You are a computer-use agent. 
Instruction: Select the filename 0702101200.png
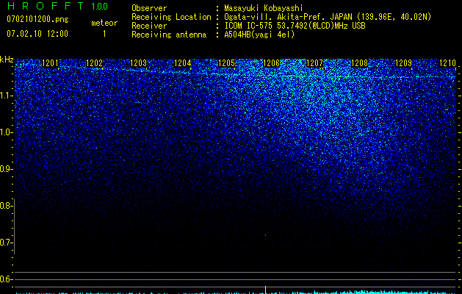click(37, 19)
